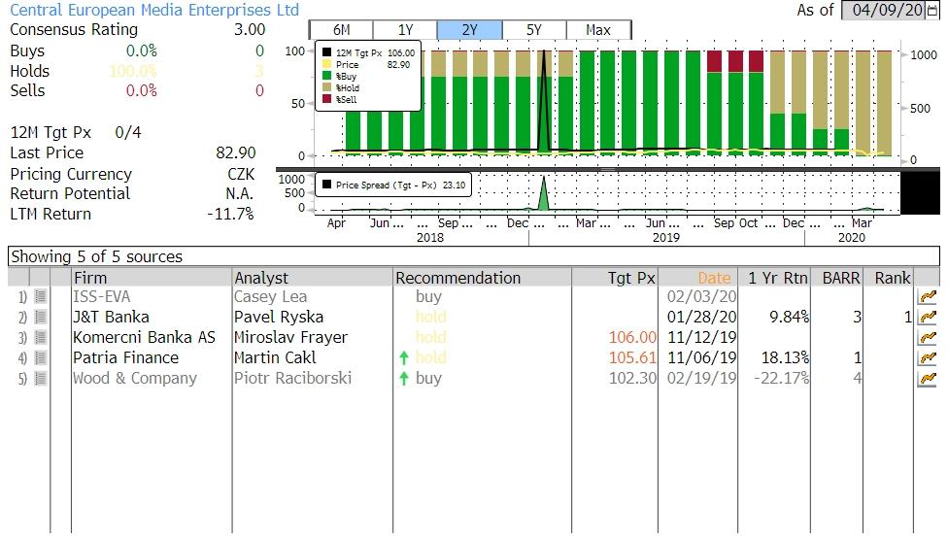Viewport: 948px width, 540px height.
Task: Select the 2Y chart range tab
Action: point(470,30)
